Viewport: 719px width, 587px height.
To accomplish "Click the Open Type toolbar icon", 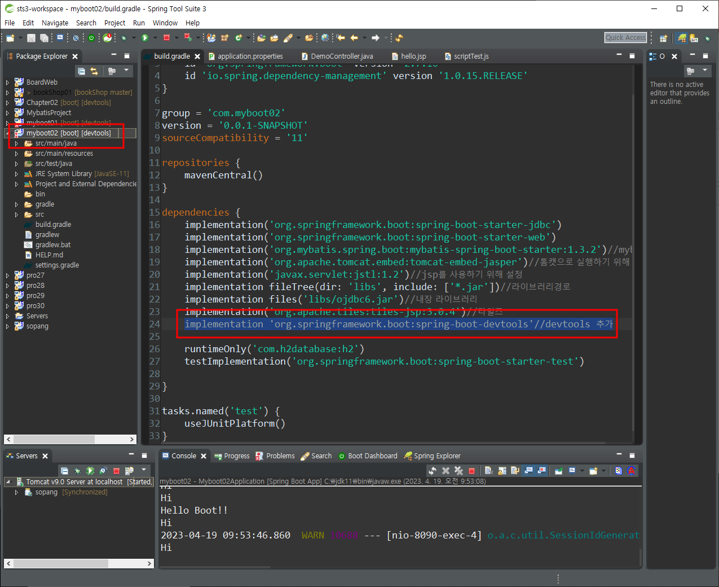I will click(261, 38).
